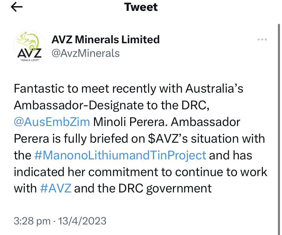
Task: Open the @AusEmbZim mention
Action: pos(52,122)
